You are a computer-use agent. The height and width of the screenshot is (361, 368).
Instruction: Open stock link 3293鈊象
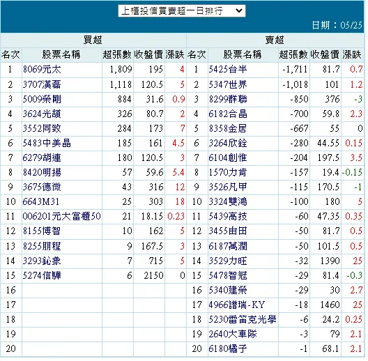[x=42, y=261]
